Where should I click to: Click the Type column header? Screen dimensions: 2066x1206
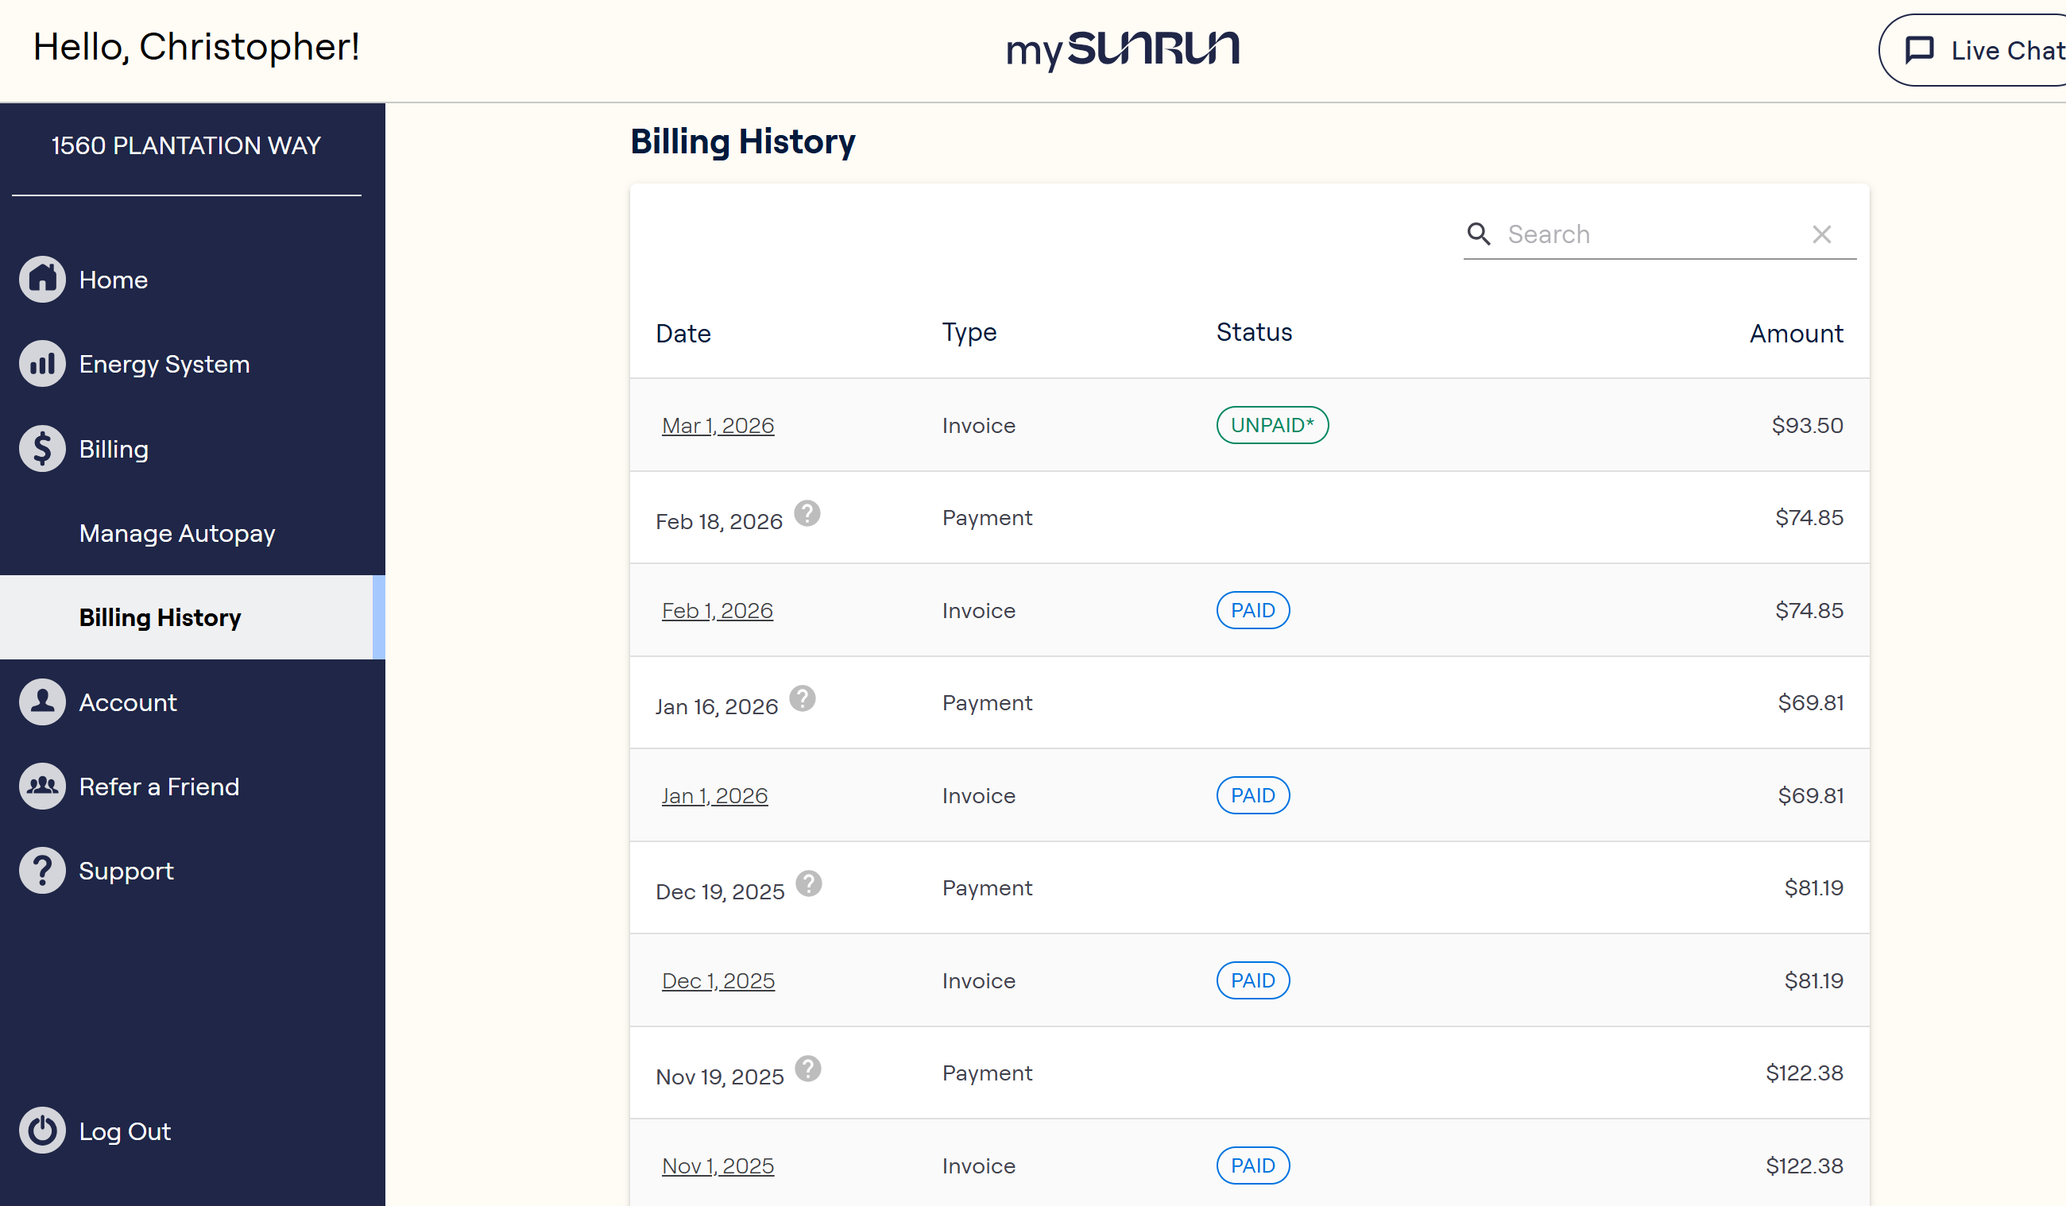pyautogui.click(x=969, y=333)
